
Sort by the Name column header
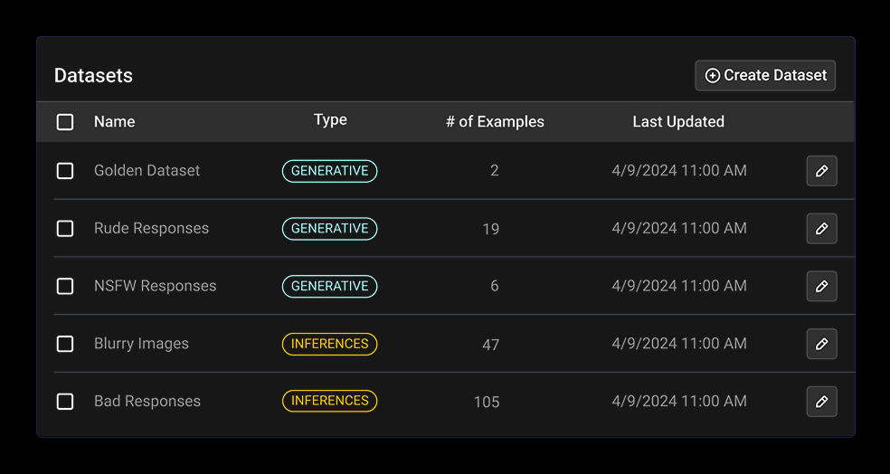[x=114, y=122]
